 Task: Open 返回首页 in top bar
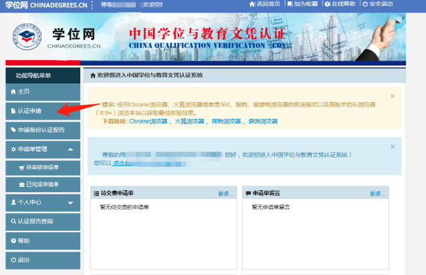(268, 4)
